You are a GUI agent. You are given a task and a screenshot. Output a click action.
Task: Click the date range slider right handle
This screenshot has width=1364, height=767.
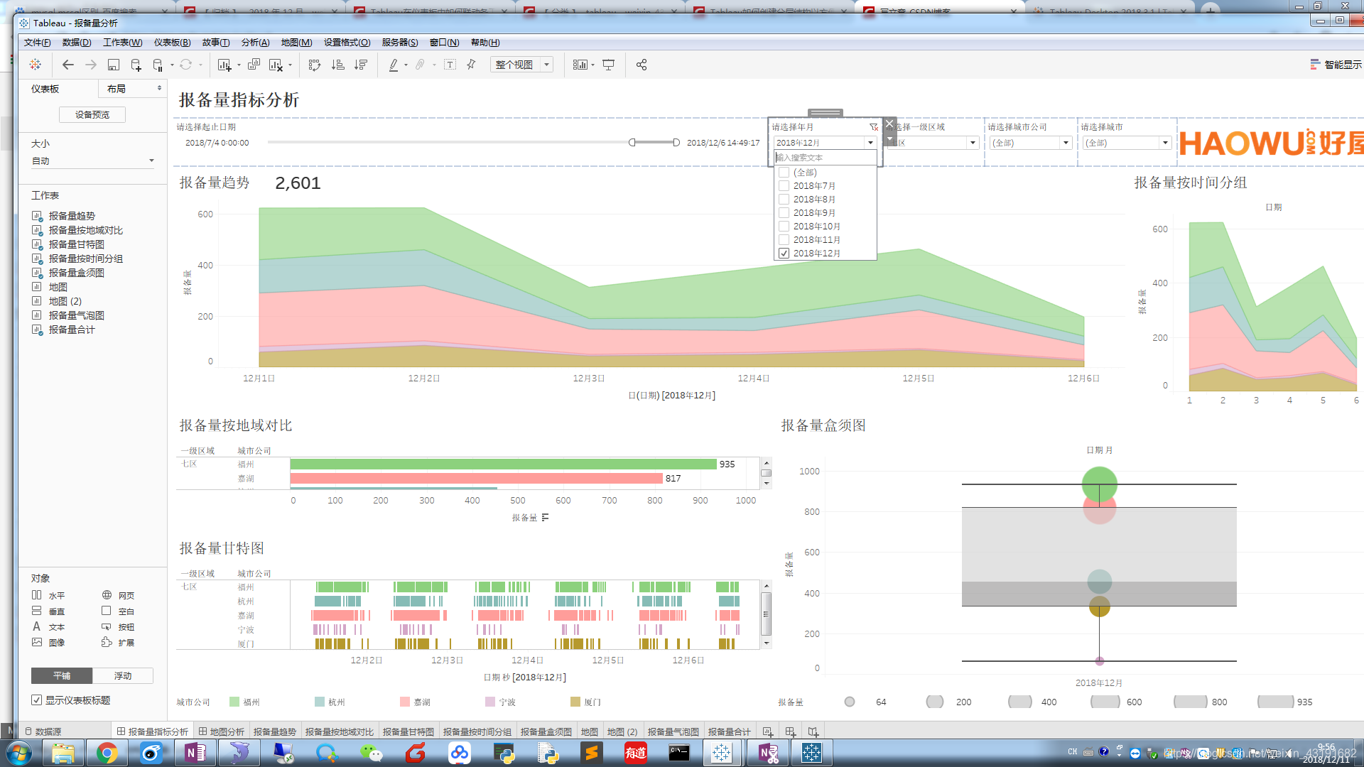pyautogui.click(x=676, y=143)
